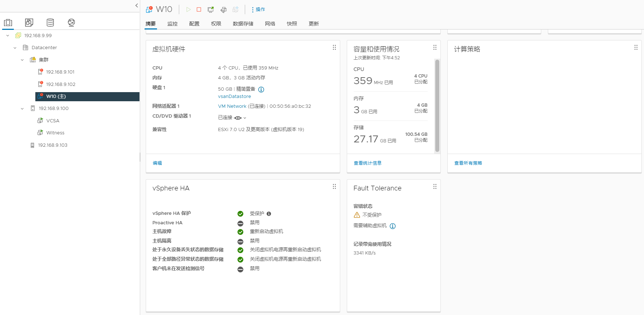The width and height of the screenshot is (644, 315).
Task: Switch to the 网络 tab
Action: (x=270, y=24)
